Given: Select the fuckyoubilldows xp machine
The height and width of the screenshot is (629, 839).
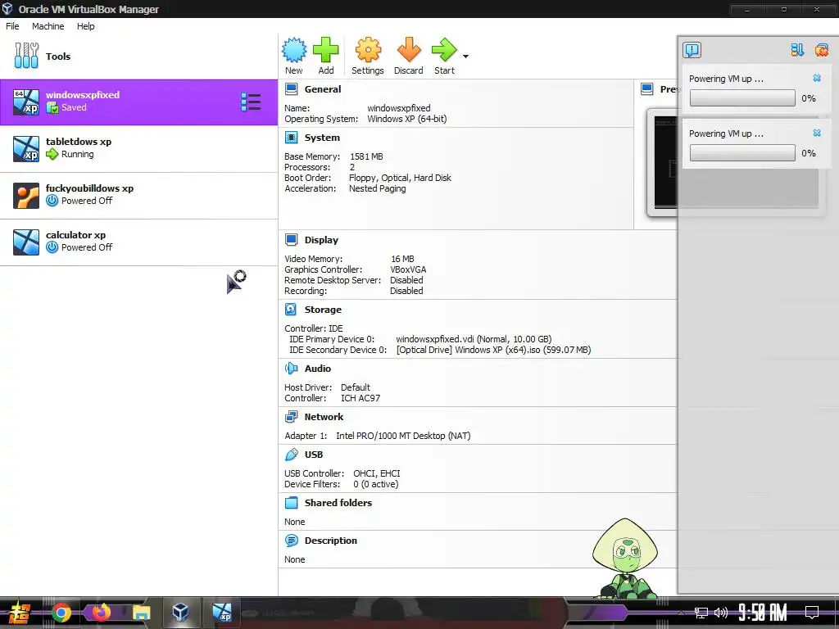Looking at the screenshot, I should (x=138, y=195).
